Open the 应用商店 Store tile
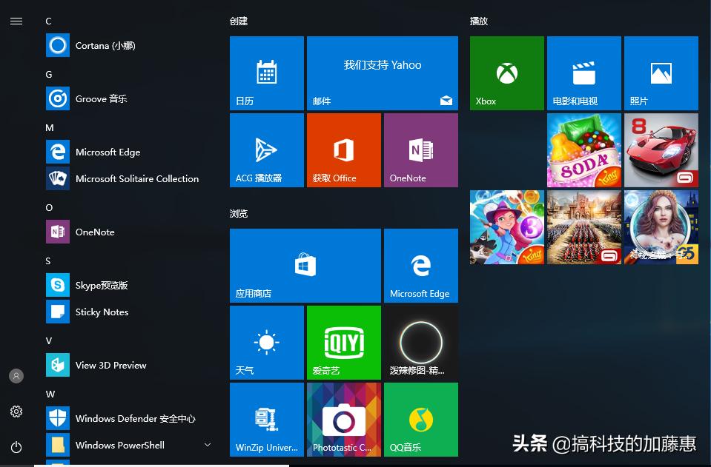The width and height of the screenshot is (711, 467). point(305,265)
